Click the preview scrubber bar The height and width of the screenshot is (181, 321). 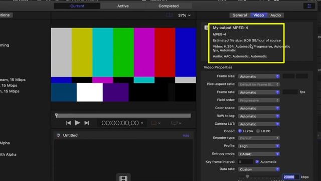tap(123, 116)
